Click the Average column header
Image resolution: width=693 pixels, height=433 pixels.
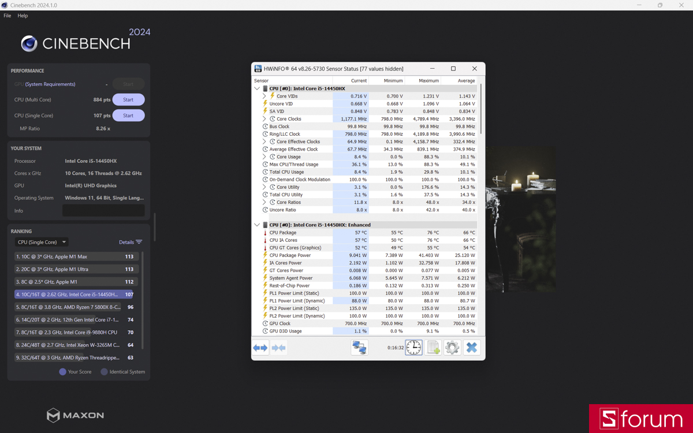[x=459, y=81]
